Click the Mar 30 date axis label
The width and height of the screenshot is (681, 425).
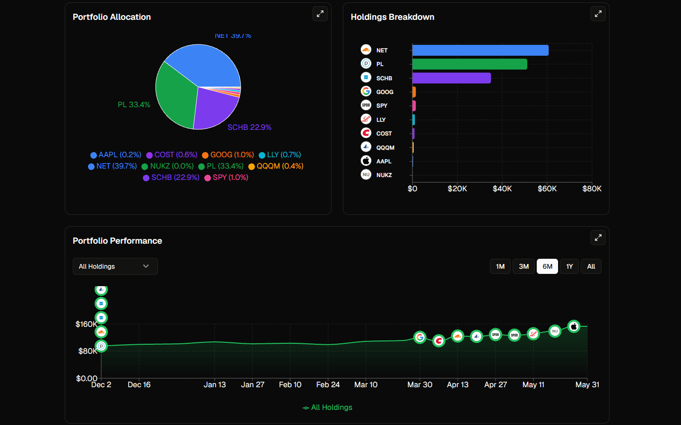pos(420,385)
